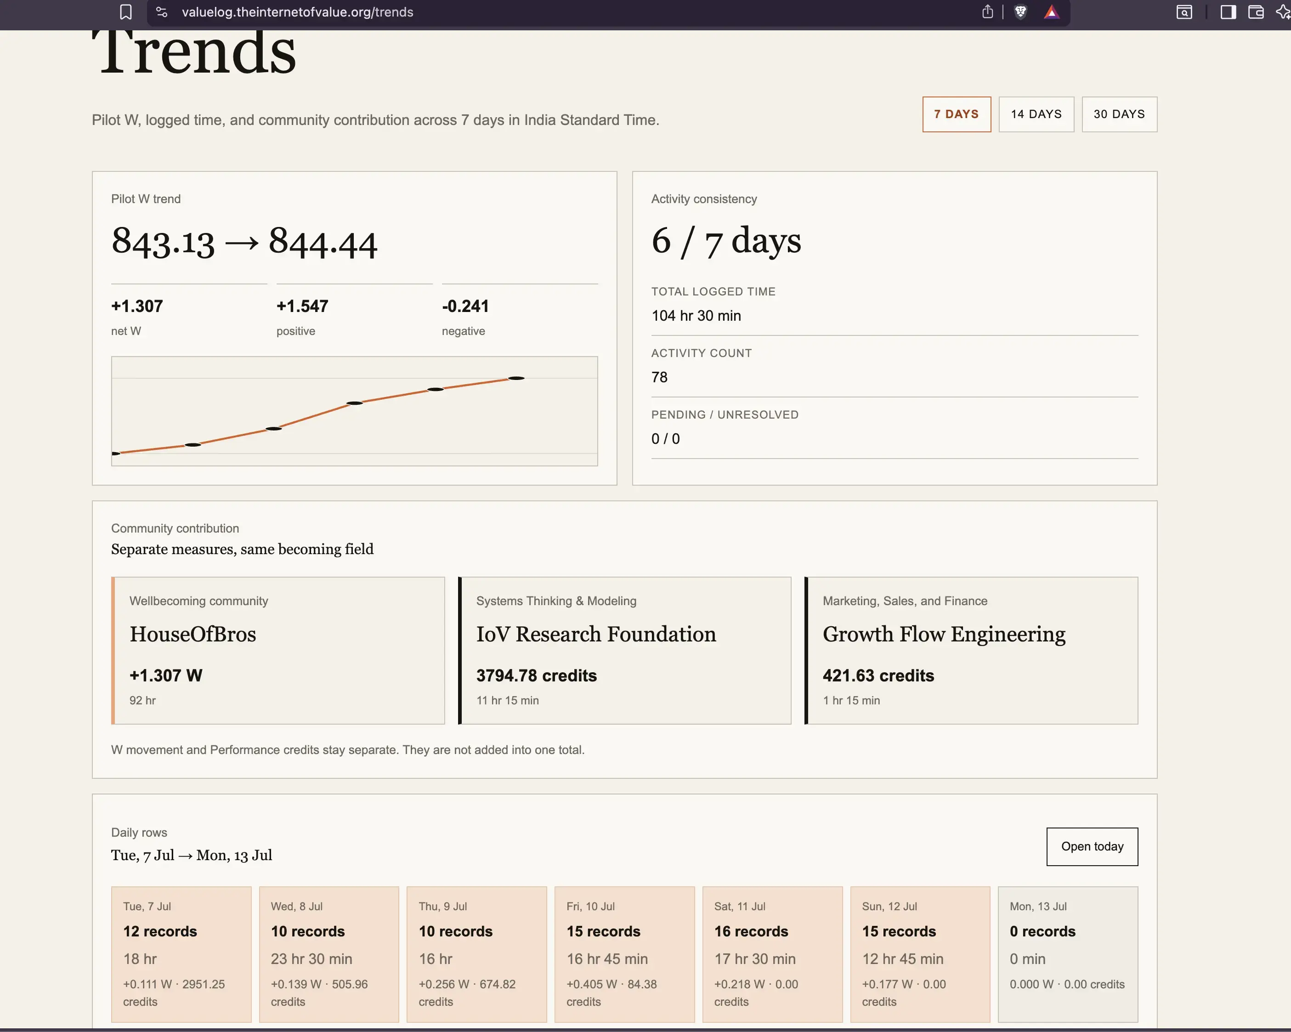Open site settings icon in the address bar
Viewport: 1291px width, 1032px height.
162,12
